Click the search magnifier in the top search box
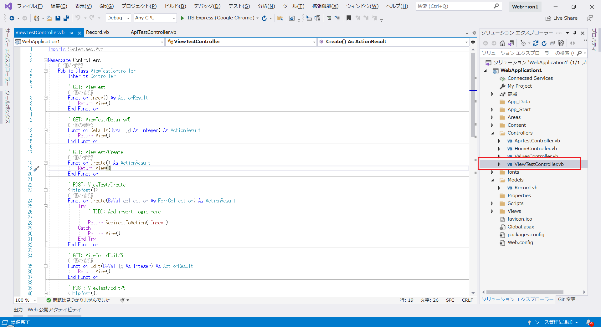Image resolution: width=601 pixels, height=327 pixels. [496, 6]
